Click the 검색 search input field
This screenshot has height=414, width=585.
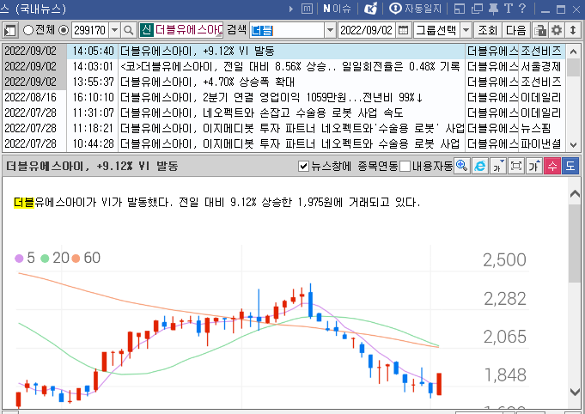click(286, 30)
